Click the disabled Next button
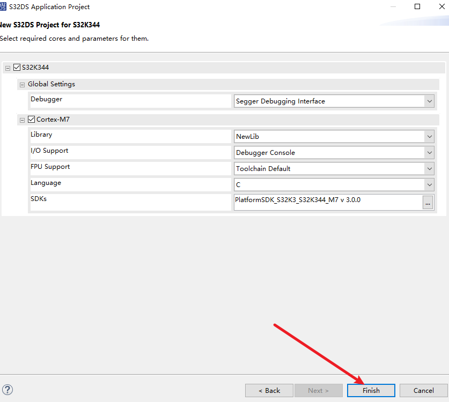This screenshot has height=402, width=449. click(x=319, y=391)
